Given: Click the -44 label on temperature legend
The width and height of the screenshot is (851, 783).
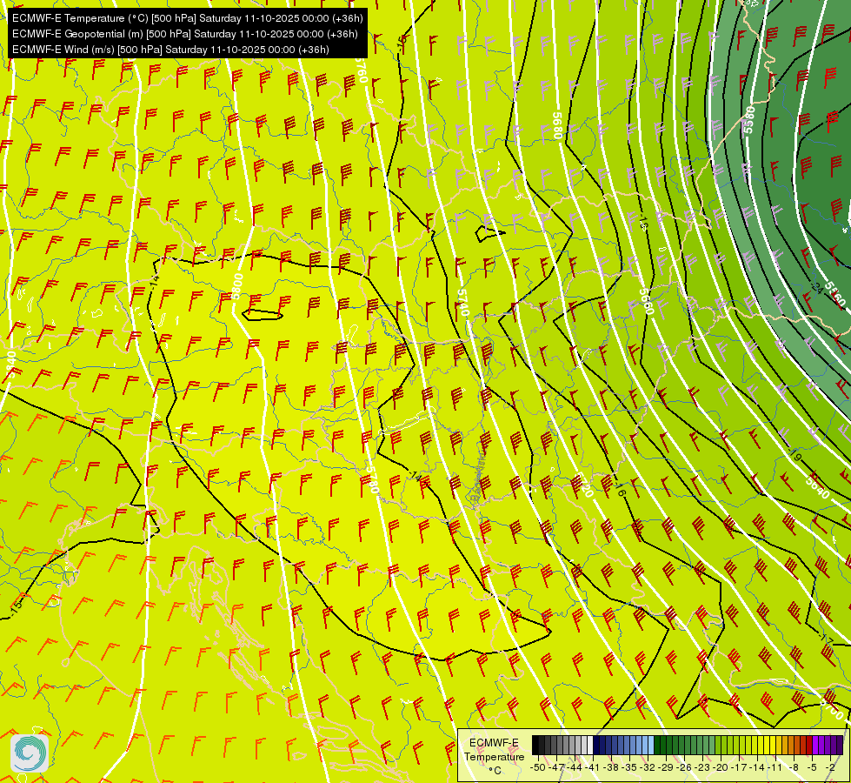Looking at the screenshot, I should pos(575,767).
